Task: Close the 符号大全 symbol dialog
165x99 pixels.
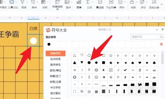Action: click(x=163, y=29)
